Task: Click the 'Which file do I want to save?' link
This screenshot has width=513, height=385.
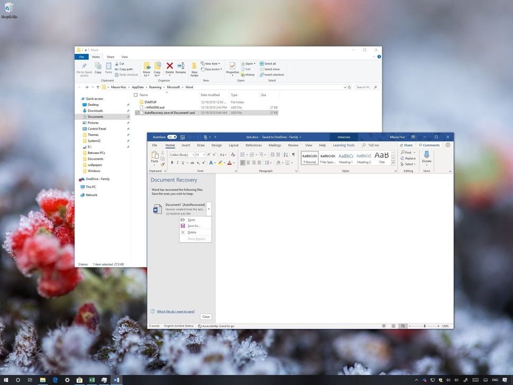Action: (175, 311)
